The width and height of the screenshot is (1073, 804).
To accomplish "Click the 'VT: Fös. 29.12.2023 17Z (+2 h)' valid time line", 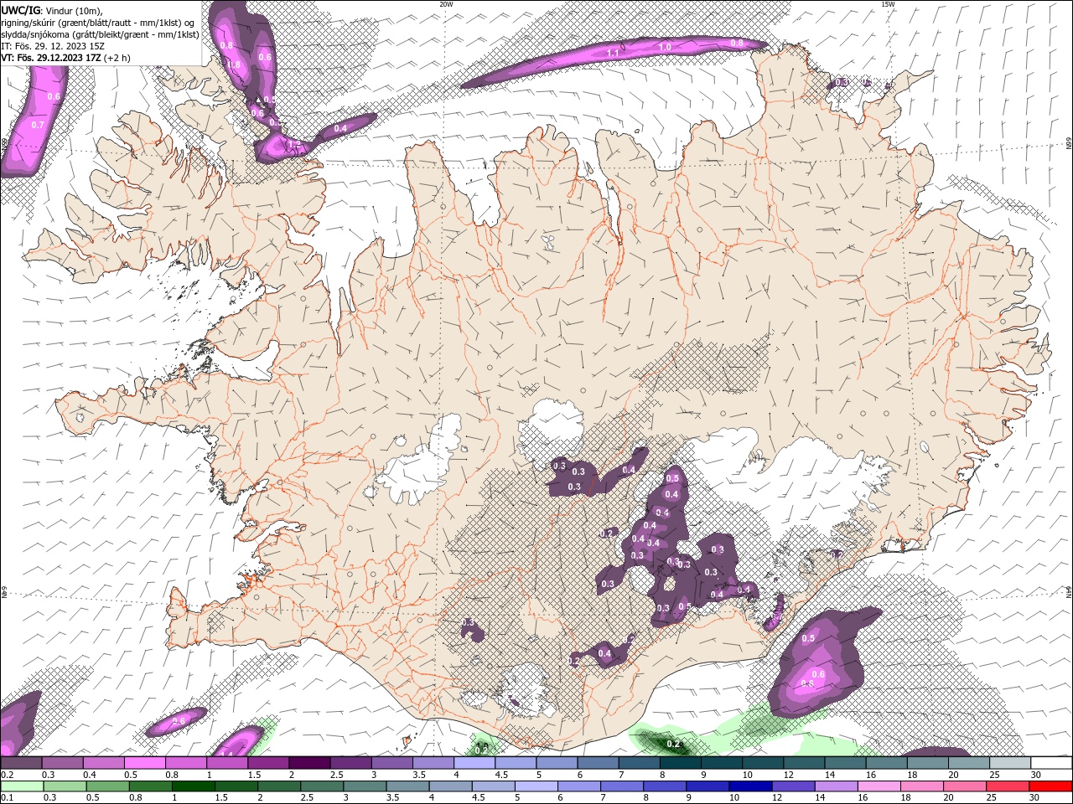I will point(65,58).
